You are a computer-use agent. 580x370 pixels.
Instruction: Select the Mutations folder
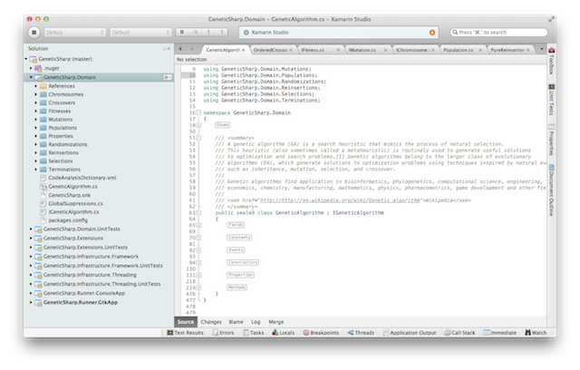61,119
